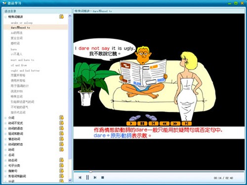The image size is (247, 185).
Task: Click the lock icon beside 句子分类
Action: [61, 165]
